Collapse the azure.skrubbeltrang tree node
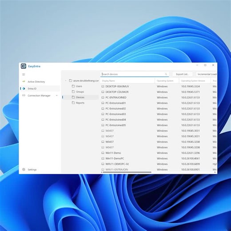This screenshot has width=231, height=231. point(66,81)
